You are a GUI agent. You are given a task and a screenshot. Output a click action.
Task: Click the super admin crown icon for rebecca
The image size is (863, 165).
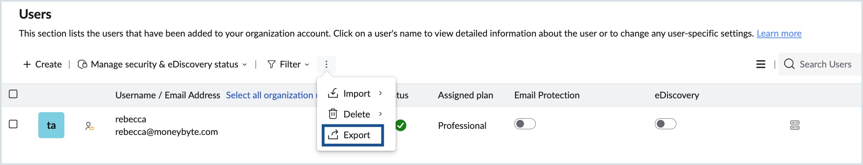click(90, 126)
